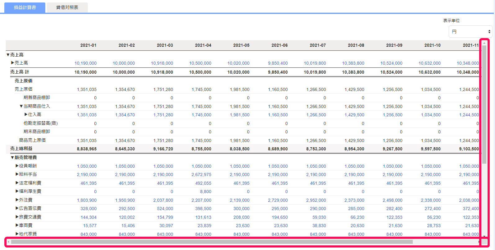Open 旅費交通費 amount 208,030 for 2021-05

pyautogui.click(x=241, y=217)
